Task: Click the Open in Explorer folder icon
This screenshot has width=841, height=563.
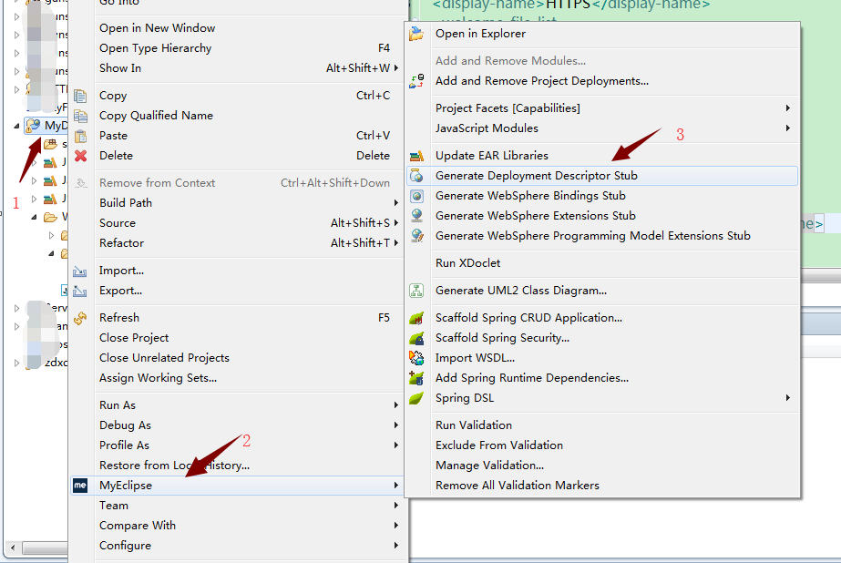Action: pyautogui.click(x=416, y=34)
